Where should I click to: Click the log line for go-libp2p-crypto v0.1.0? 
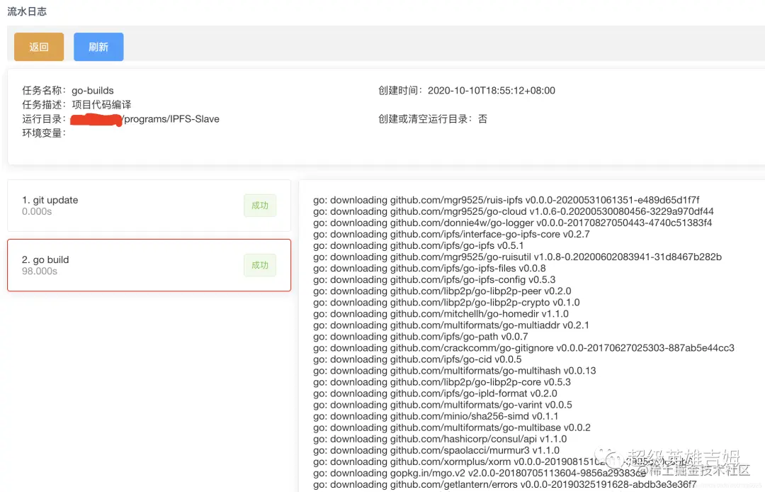(446, 302)
